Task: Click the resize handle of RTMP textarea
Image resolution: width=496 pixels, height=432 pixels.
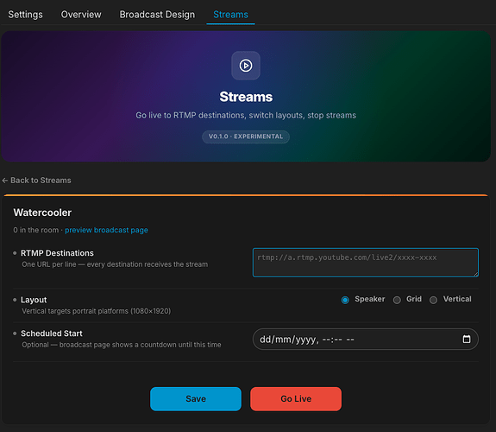Action: pyautogui.click(x=476, y=274)
